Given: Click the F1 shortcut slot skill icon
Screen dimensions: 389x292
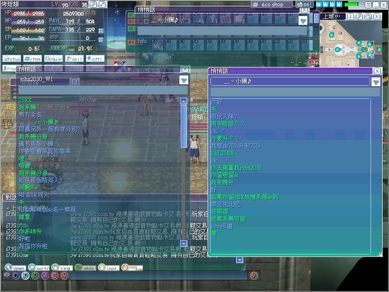Looking at the screenshot, I should coord(158,45).
